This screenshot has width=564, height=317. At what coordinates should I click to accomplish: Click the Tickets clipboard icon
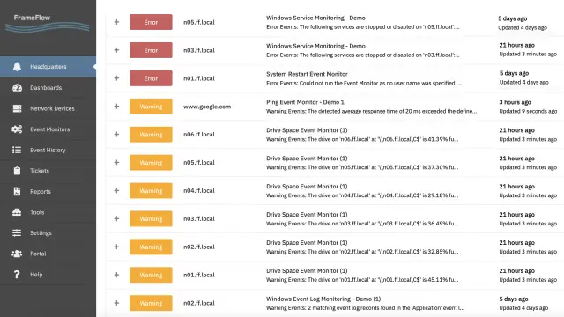click(x=17, y=171)
